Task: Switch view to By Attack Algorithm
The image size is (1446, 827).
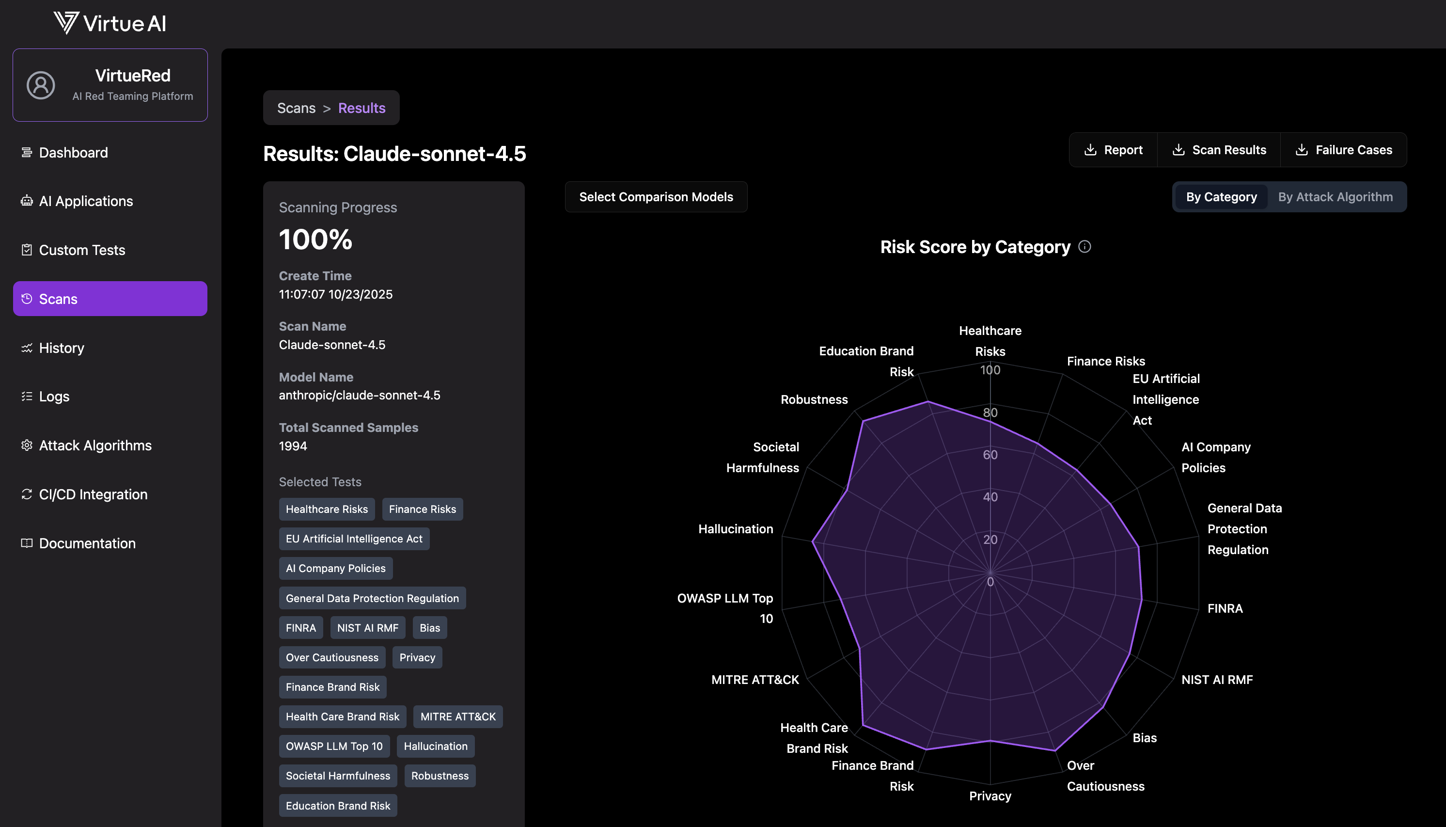Action: coord(1335,197)
